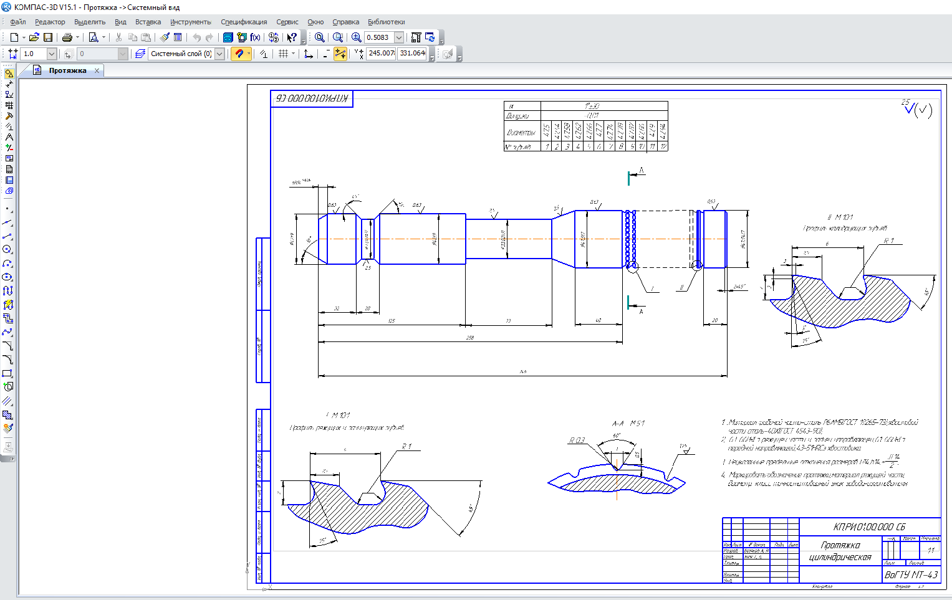Click the Print preview icon
This screenshot has width=952, height=600.
tap(93, 37)
